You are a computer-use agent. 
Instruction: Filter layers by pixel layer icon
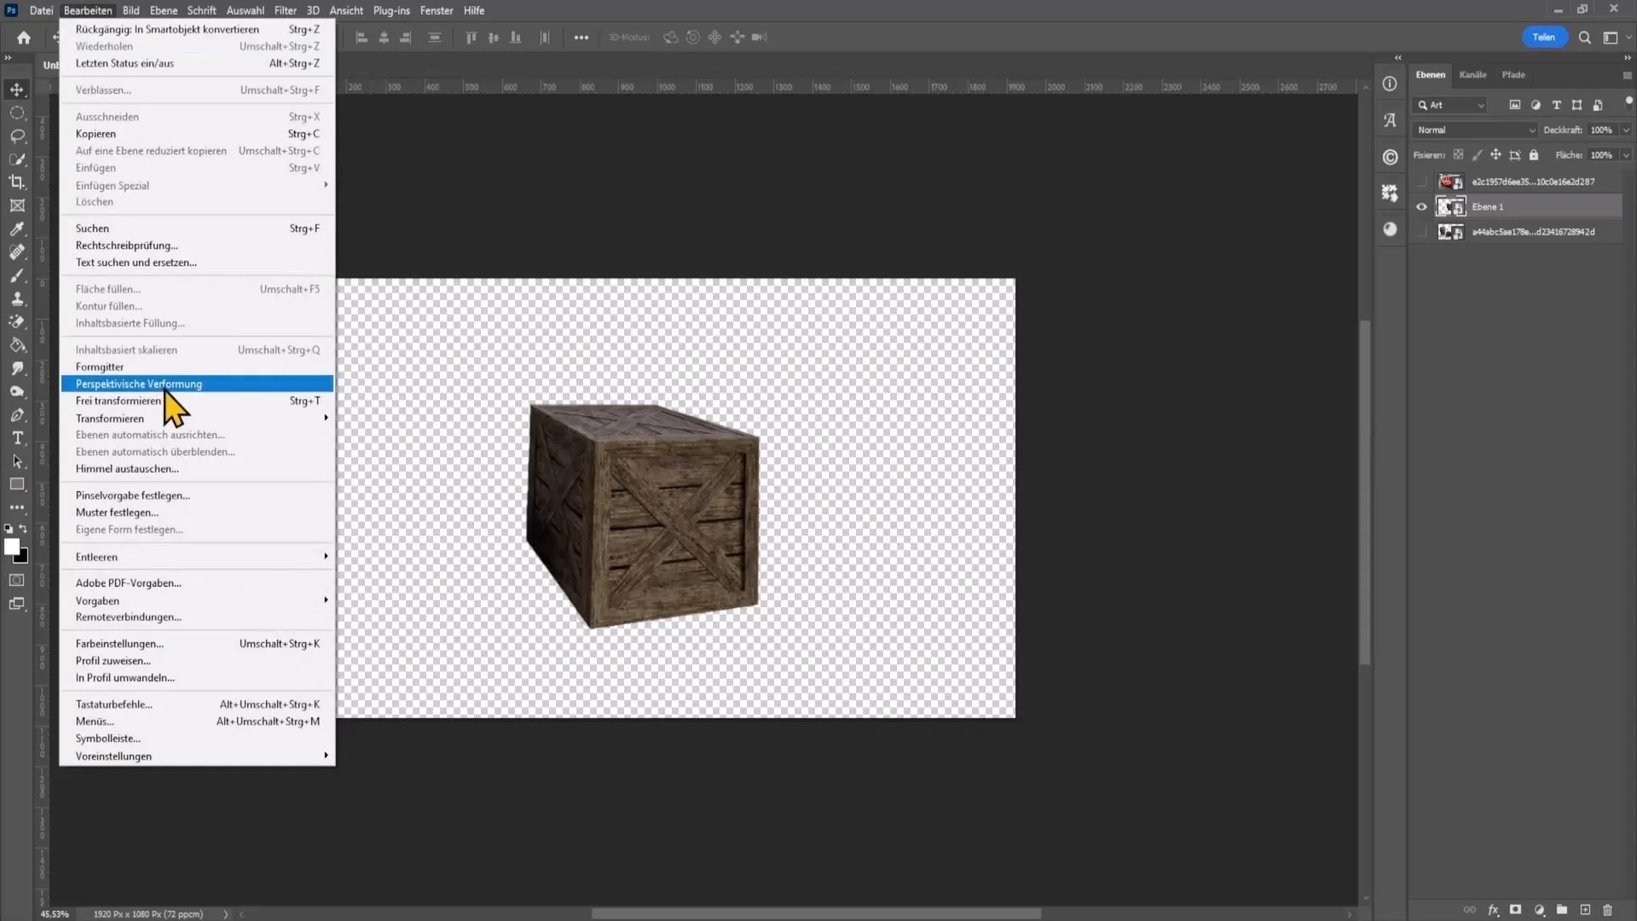tap(1515, 105)
